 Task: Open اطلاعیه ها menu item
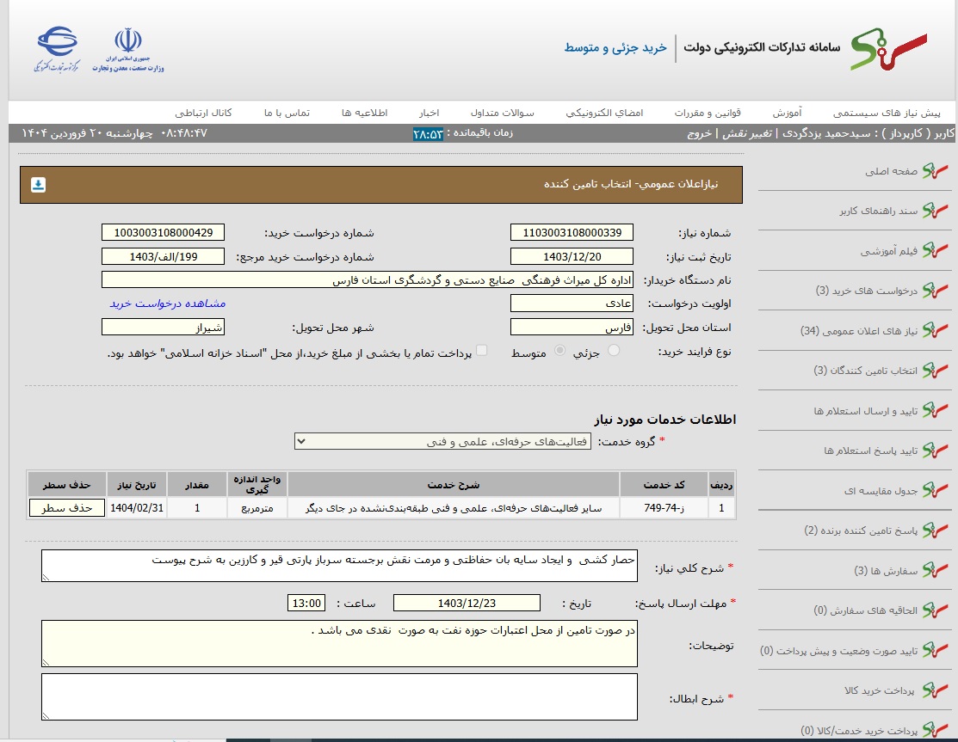pyautogui.click(x=364, y=113)
